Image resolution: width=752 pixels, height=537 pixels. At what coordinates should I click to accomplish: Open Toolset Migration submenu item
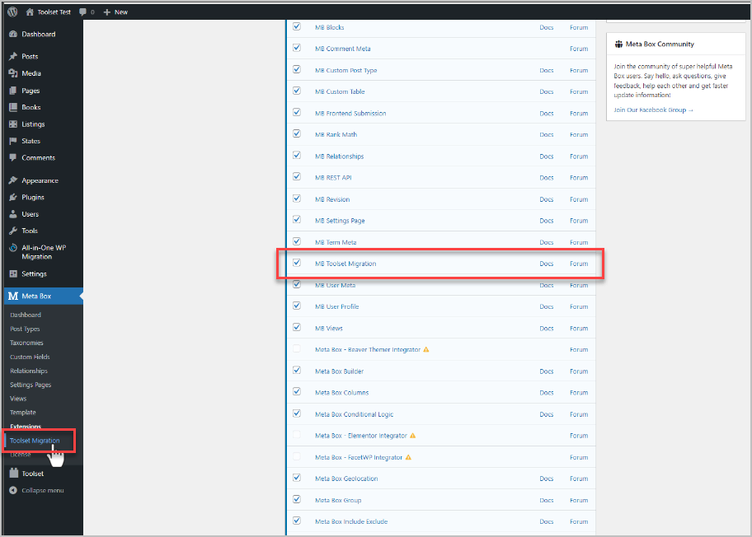point(35,441)
